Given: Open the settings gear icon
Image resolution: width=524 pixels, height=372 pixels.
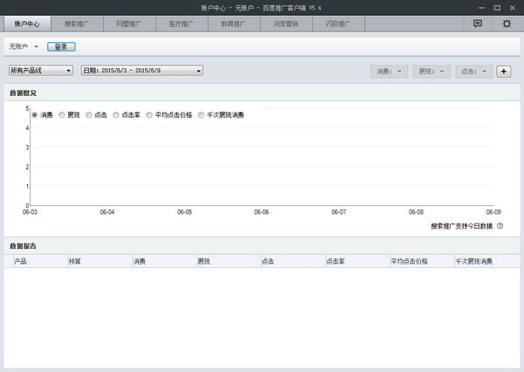Looking at the screenshot, I should pos(507,24).
